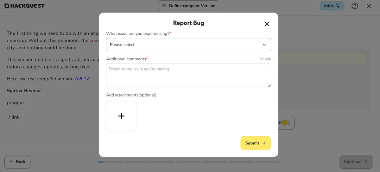Viewport: 380px width, 172px height.
Task: Go Back to the previous step
Action: (x=17, y=162)
